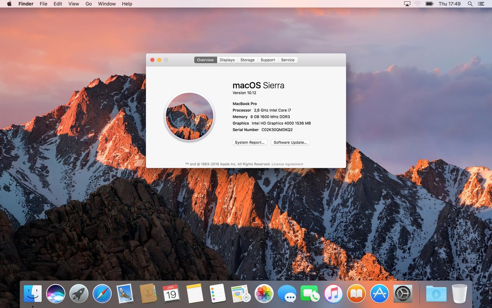Switch to the Support tab
This screenshot has width=492, height=308.
[x=268, y=60]
